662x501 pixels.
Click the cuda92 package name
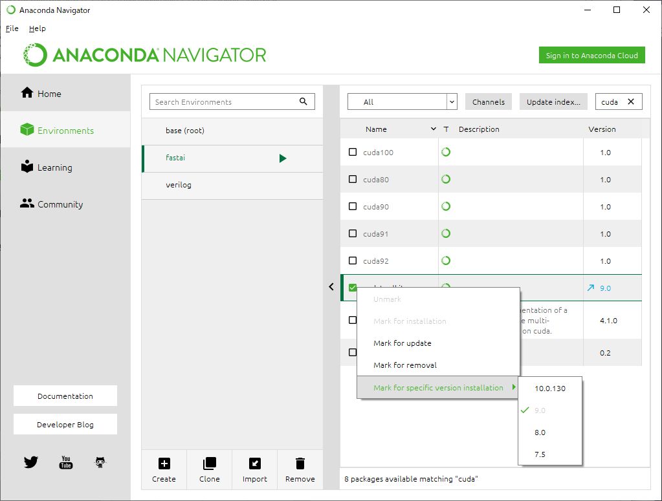[x=376, y=261]
